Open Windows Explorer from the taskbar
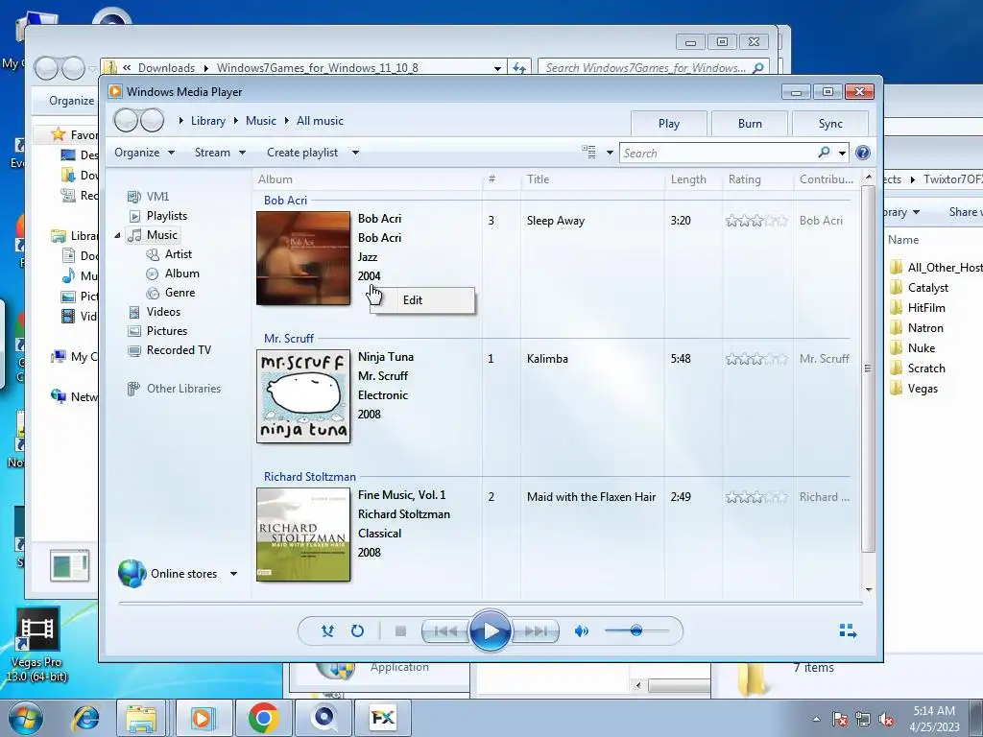983x737 pixels. (141, 718)
